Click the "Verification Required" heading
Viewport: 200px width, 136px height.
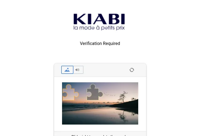[100, 43]
